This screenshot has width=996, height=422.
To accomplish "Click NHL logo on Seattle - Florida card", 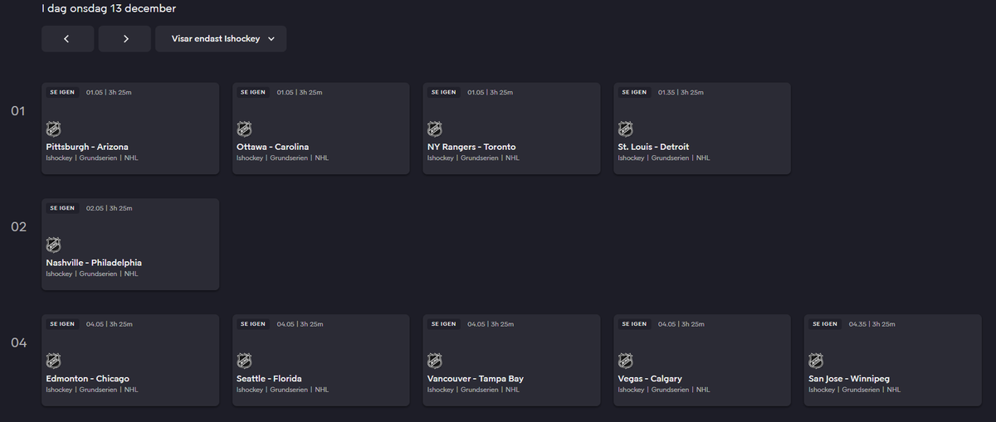I will coord(244,361).
